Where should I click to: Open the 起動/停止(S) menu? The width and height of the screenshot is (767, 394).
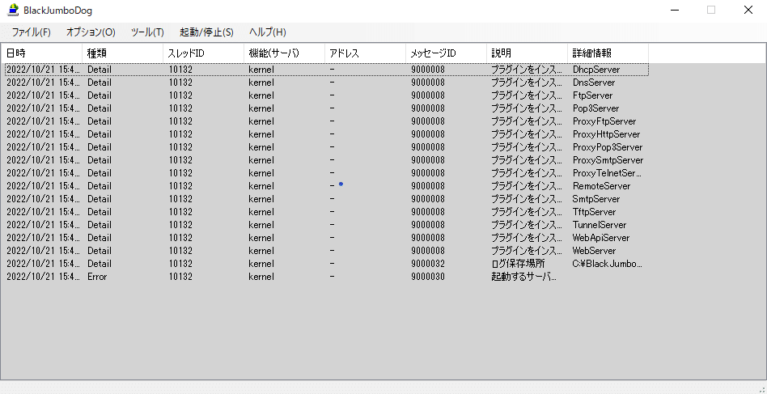(206, 32)
